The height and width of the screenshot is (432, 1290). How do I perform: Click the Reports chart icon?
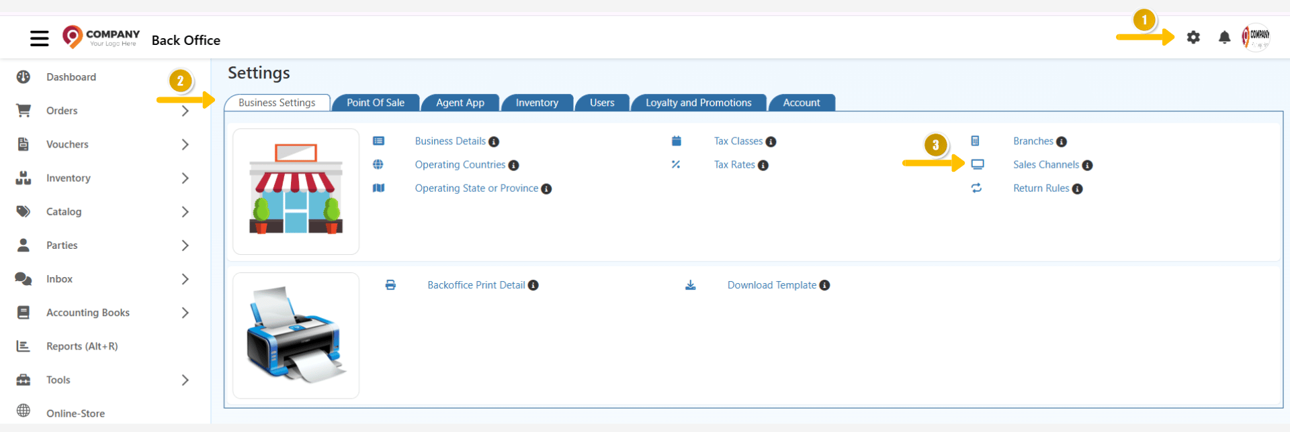[24, 346]
